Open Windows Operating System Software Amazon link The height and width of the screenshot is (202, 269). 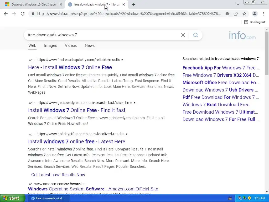point(93,189)
